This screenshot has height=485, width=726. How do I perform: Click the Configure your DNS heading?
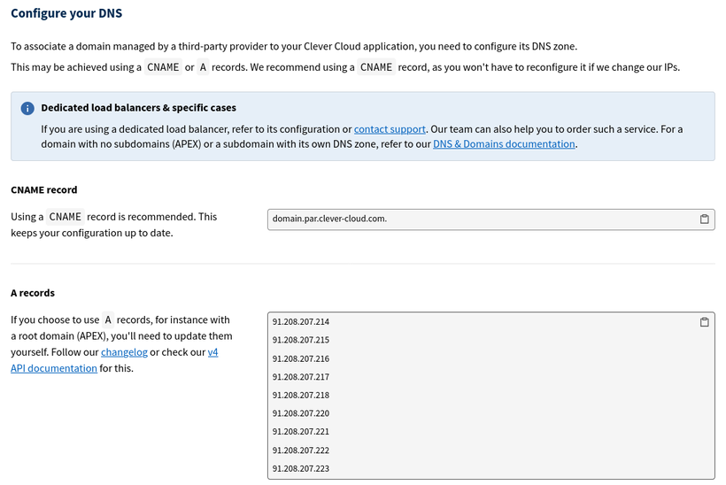66,13
